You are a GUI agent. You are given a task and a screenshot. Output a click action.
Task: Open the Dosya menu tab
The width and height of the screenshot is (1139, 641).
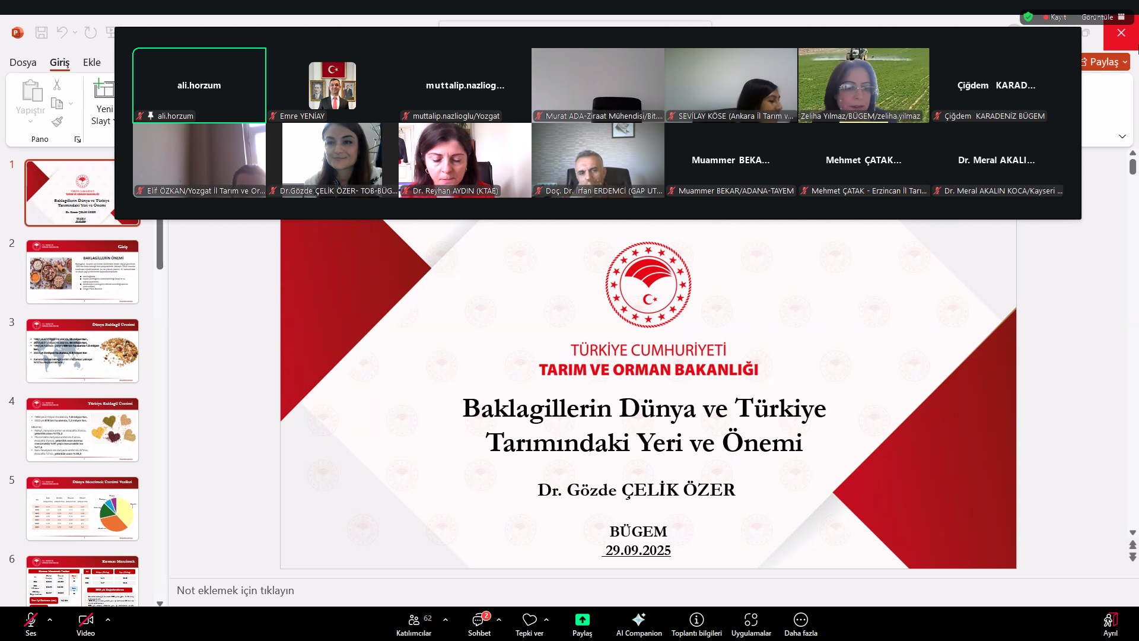click(23, 62)
